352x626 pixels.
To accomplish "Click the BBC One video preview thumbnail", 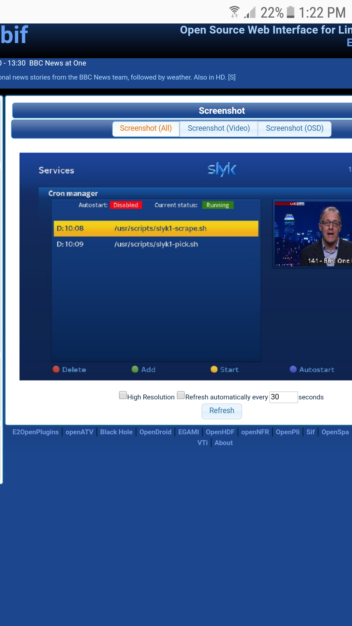I will pyautogui.click(x=313, y=234).
